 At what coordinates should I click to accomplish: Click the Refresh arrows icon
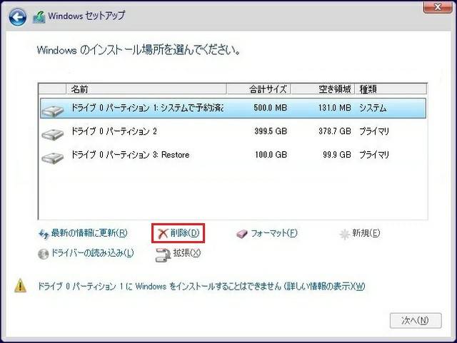click(x=43, y=233)
